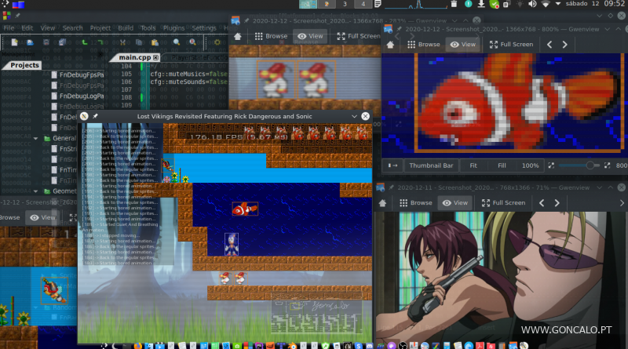Click Replace magnifier icon in Code::Blocks toolbar
Image resolution: width=628 pixels, height=349 pixels.
tap(192, 42)
